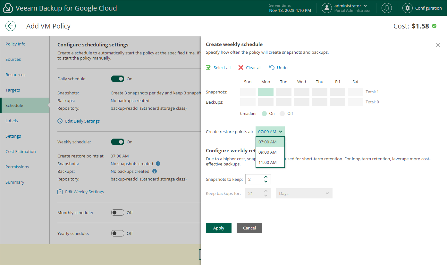Open Configuration via the gear icon

[x=408, y=8]
